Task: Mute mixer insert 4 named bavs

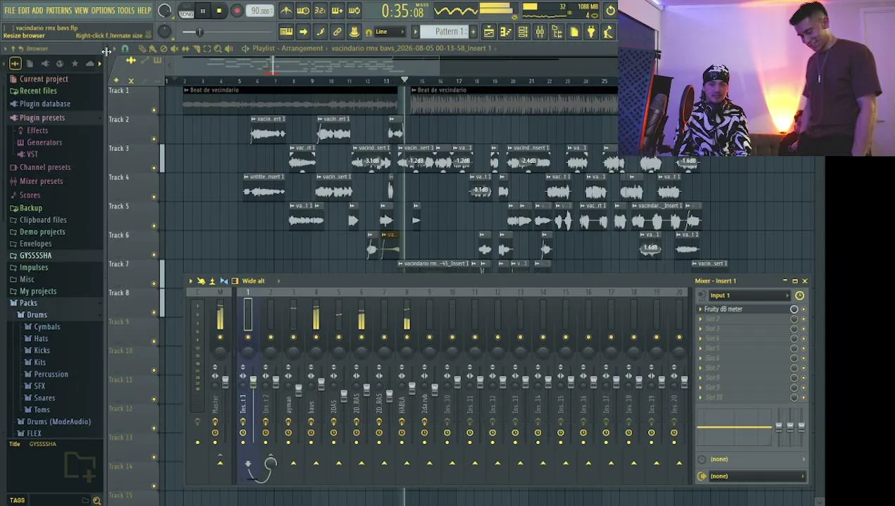Action: click(316, 337)
